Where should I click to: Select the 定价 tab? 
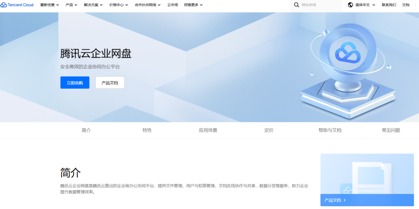point(269,130)
